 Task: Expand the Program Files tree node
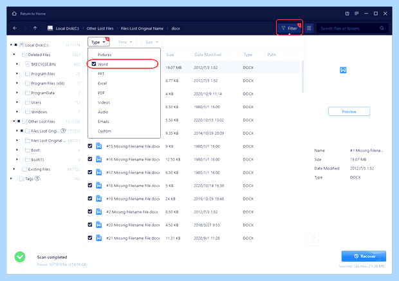point(17,73)
